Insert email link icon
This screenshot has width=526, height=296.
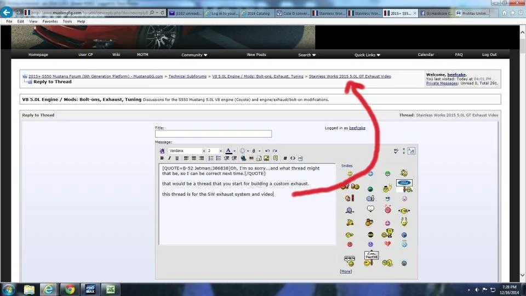(259, 158)
